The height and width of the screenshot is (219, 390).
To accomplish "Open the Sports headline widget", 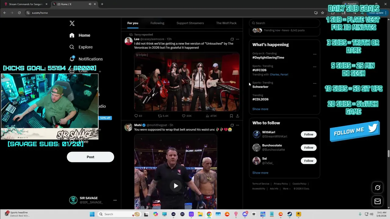I will tap(17, 214).
